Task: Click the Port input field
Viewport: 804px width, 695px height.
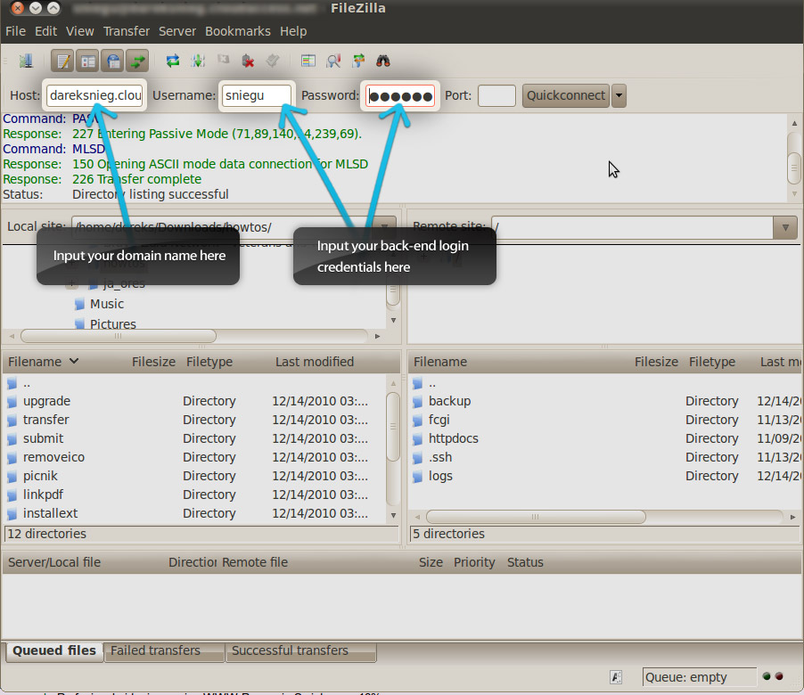Action: 496,95
